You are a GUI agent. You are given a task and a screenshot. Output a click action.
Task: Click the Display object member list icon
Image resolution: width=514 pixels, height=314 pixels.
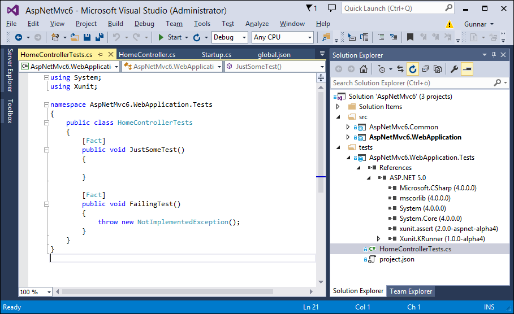point(352,37)
